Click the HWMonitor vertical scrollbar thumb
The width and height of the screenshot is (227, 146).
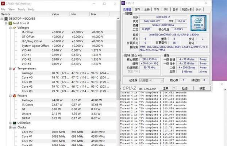click(118, 60)
